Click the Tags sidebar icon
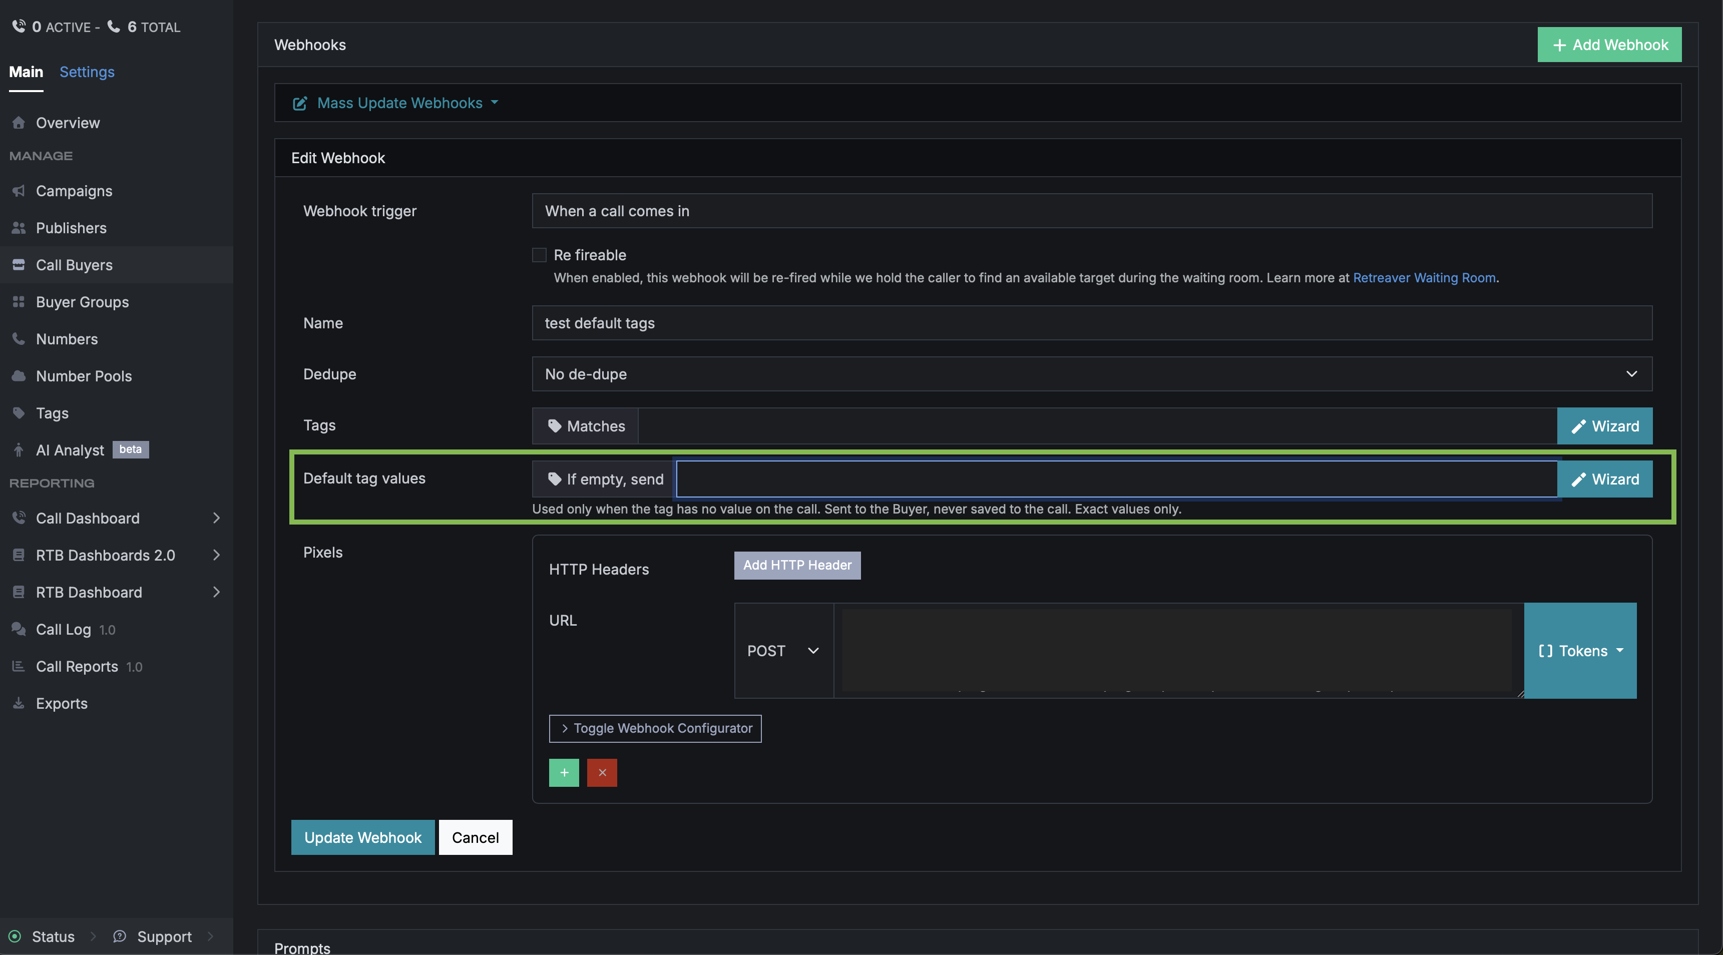The height and width of the screenshot is (955, 1723). 19,412
